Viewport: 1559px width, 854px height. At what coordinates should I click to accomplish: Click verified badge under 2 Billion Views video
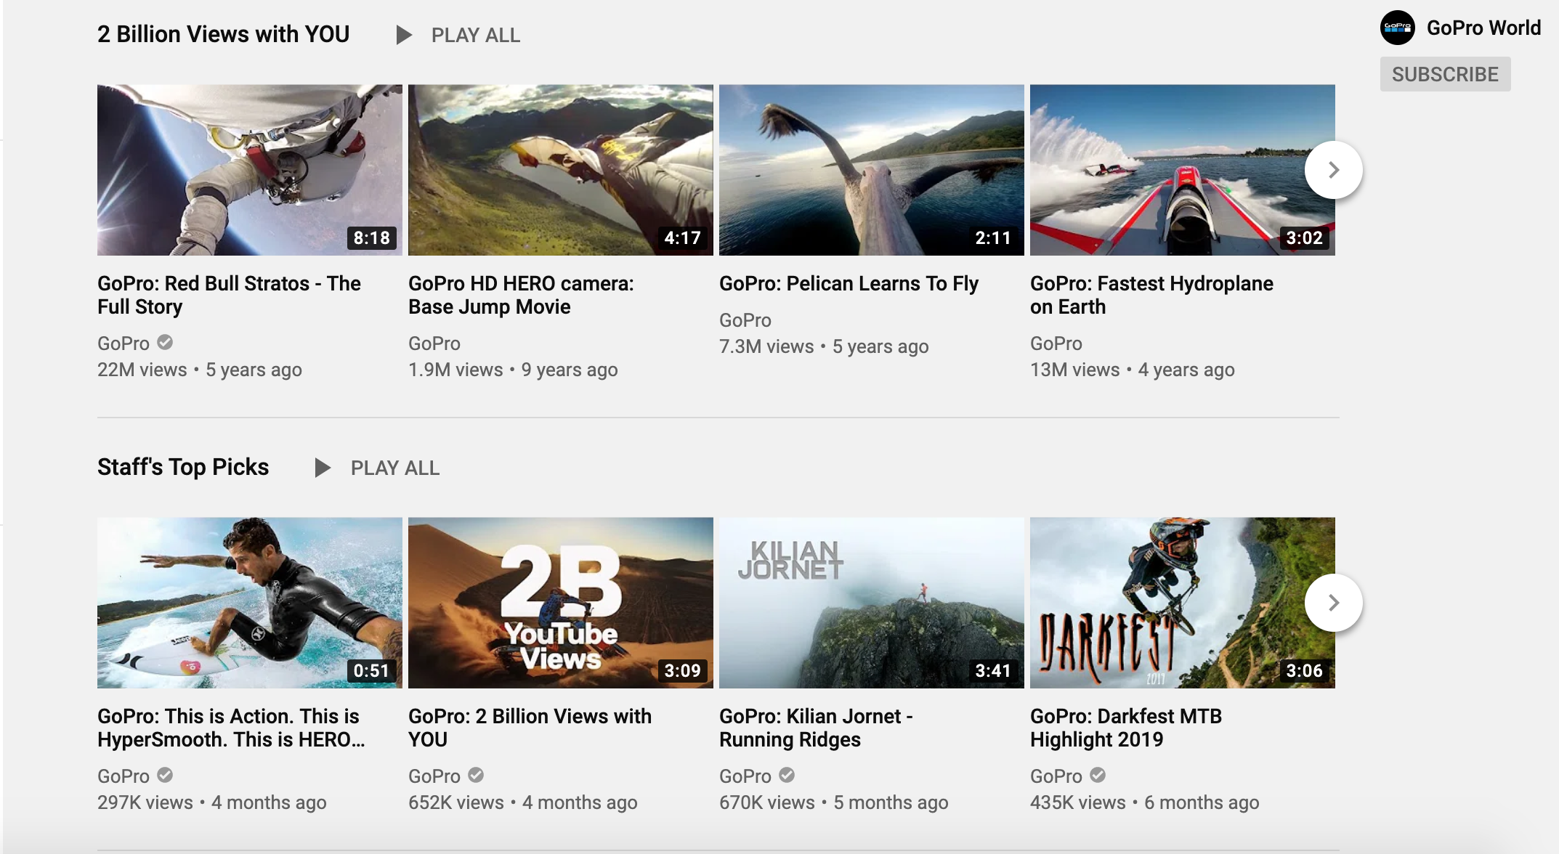point(476,775)
